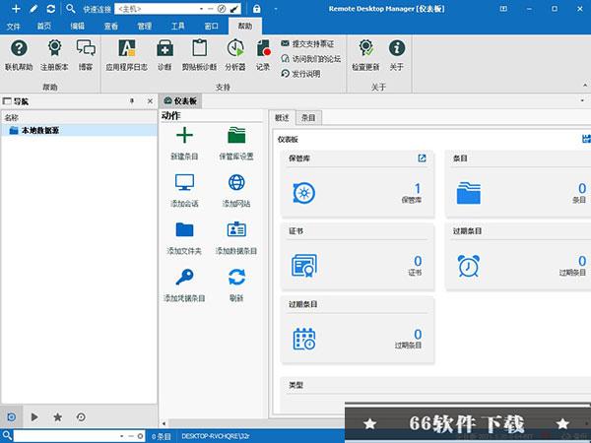Click the status bar search magnifier

(7, 436)
